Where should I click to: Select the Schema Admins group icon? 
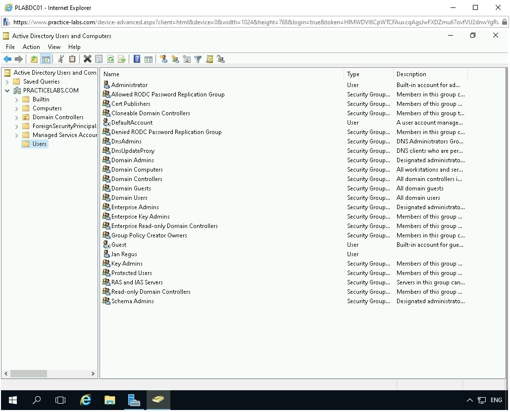[x=106, y=301]
